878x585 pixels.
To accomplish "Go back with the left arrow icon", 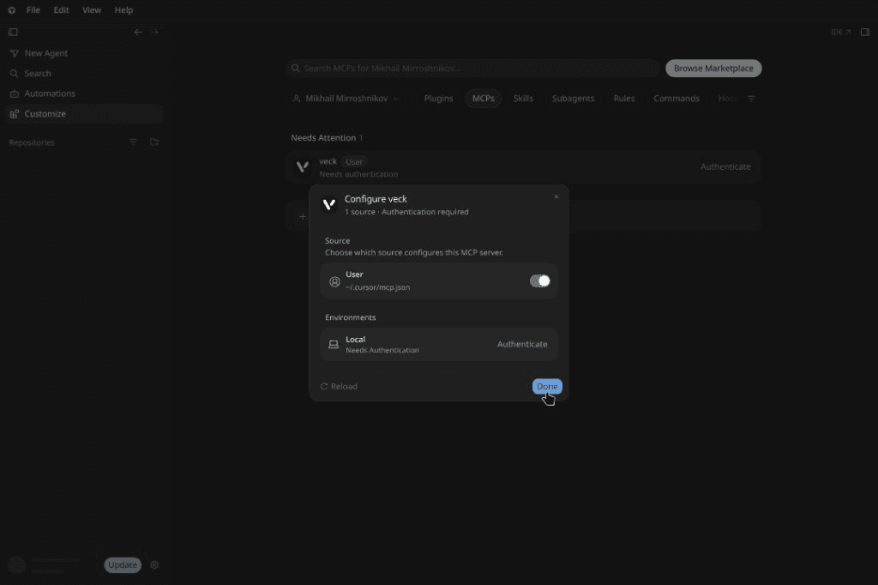I will click(x=138, y=32).
